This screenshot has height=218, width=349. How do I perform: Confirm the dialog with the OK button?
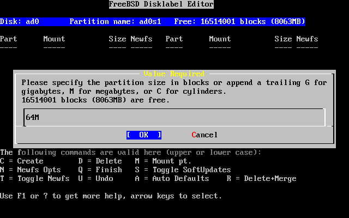click(144, 135)
